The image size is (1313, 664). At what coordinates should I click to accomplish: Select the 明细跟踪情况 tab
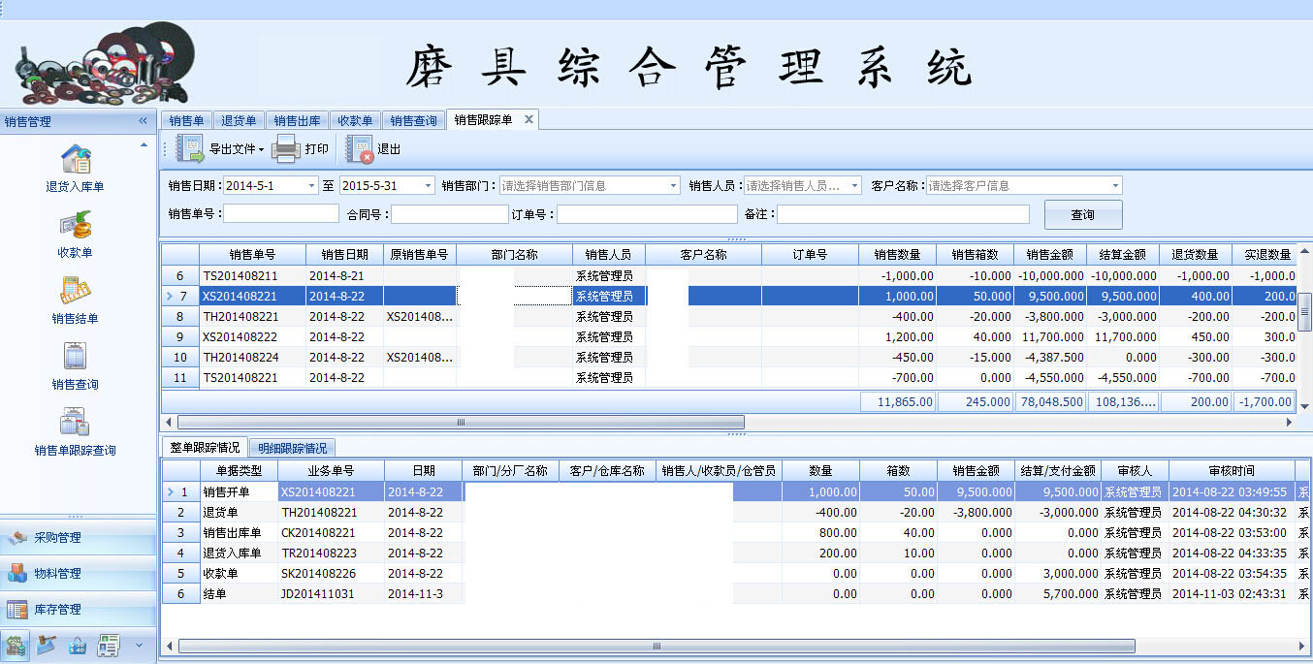[x=292, y=448]
